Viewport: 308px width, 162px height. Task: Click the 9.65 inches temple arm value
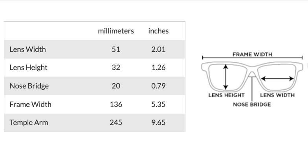click(x=158, y=122)
